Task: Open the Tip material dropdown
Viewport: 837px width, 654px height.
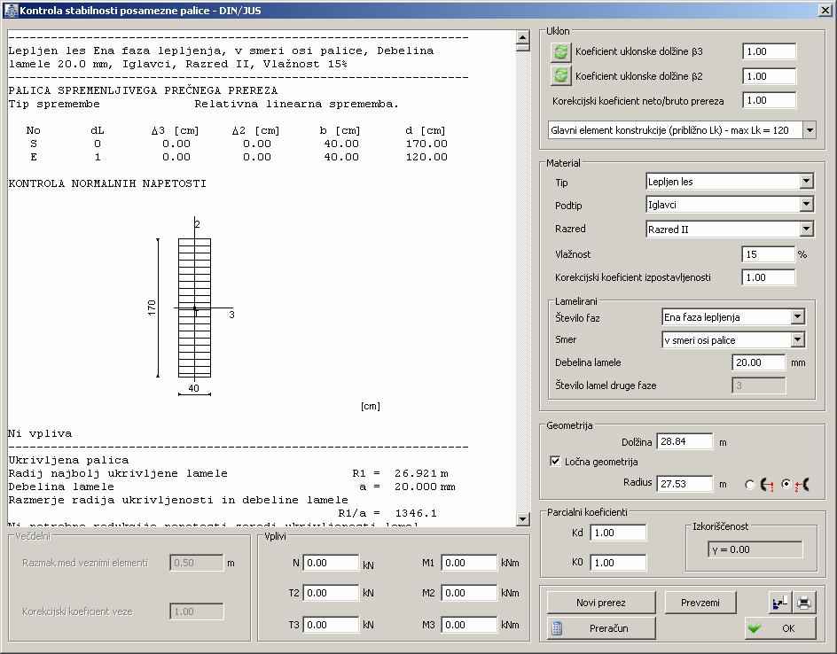Action: [x=806, y=182]
